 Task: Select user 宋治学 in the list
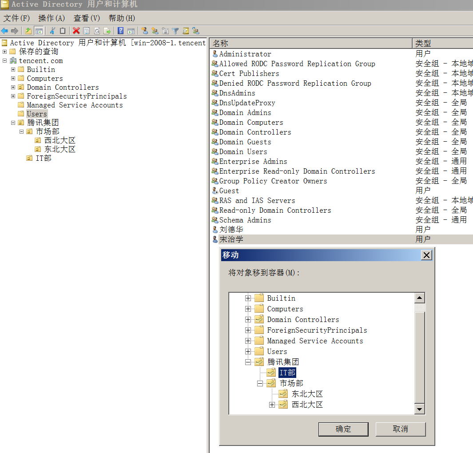click(231, 239)
